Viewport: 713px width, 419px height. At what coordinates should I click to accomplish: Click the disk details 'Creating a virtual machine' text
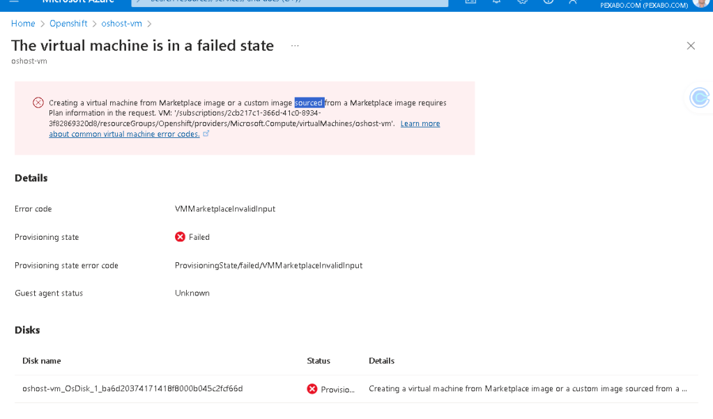(x=528, y=388)
